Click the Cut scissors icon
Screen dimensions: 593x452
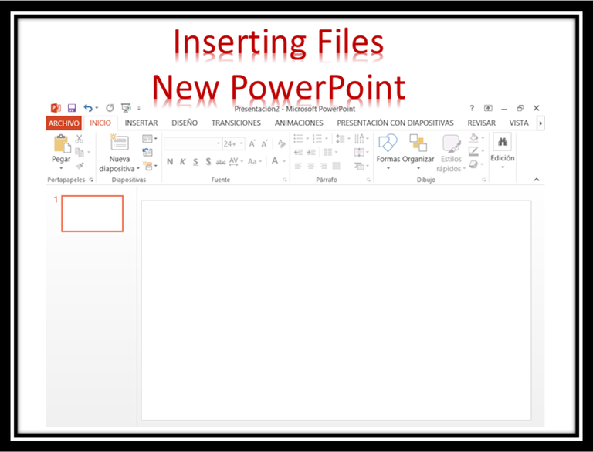coord(79,139)
